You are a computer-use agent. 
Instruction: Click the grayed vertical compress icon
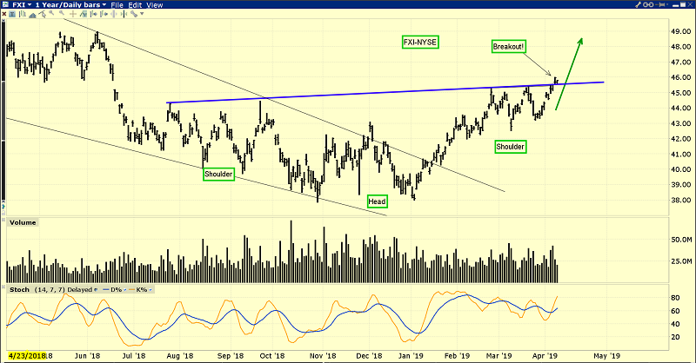(114, 14)
